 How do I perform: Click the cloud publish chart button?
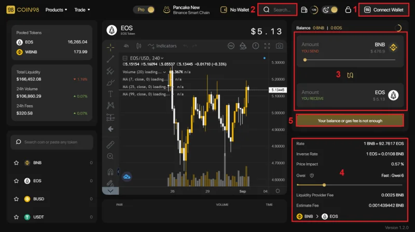coord(127,177)
